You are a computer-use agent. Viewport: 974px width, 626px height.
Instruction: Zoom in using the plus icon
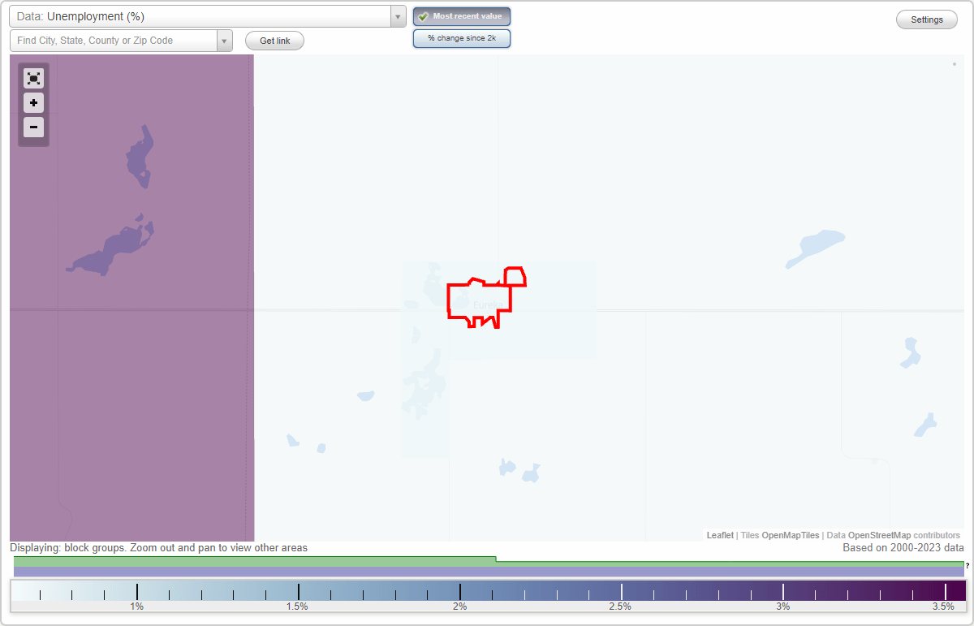tap(33, 103)
